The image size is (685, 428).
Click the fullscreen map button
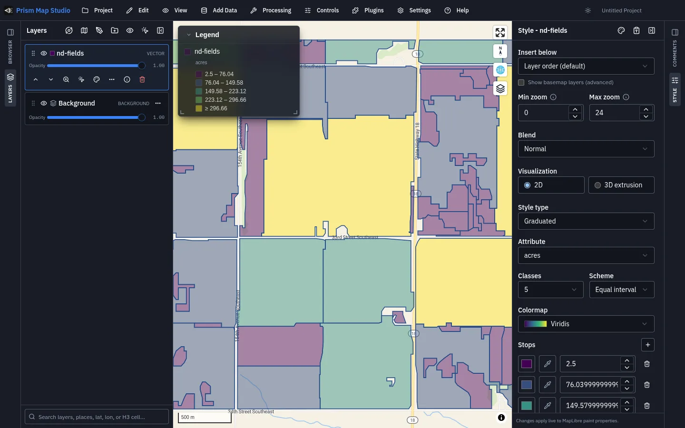(500, 32)
